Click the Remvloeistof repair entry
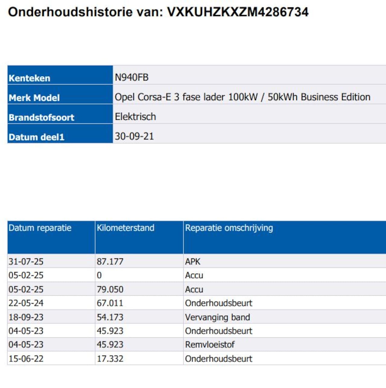Viewport: 386px width, 388px height. point(210,345)
